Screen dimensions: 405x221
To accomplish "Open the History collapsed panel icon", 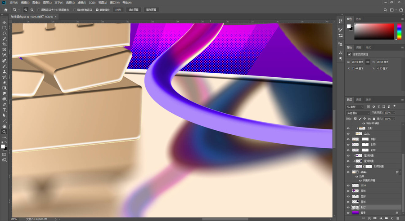I will coord(341,21).
